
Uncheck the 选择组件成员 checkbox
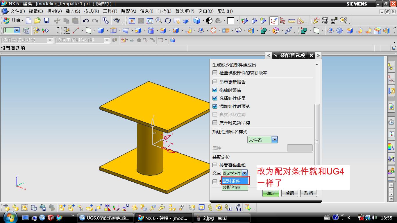pos(215,98)
